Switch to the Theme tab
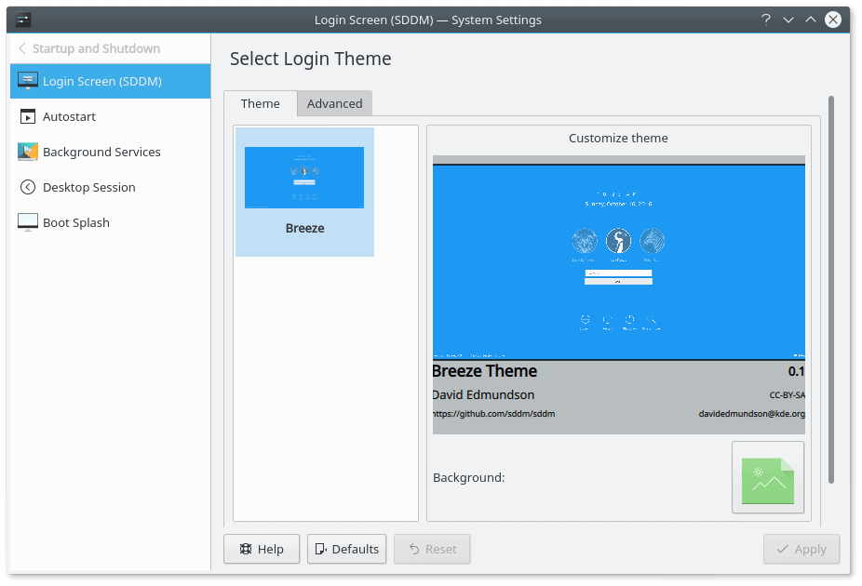862x586 pixels. (x=261, y=104)
